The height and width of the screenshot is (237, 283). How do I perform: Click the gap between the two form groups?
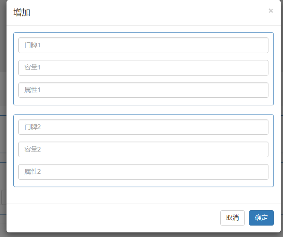[143, 110]
